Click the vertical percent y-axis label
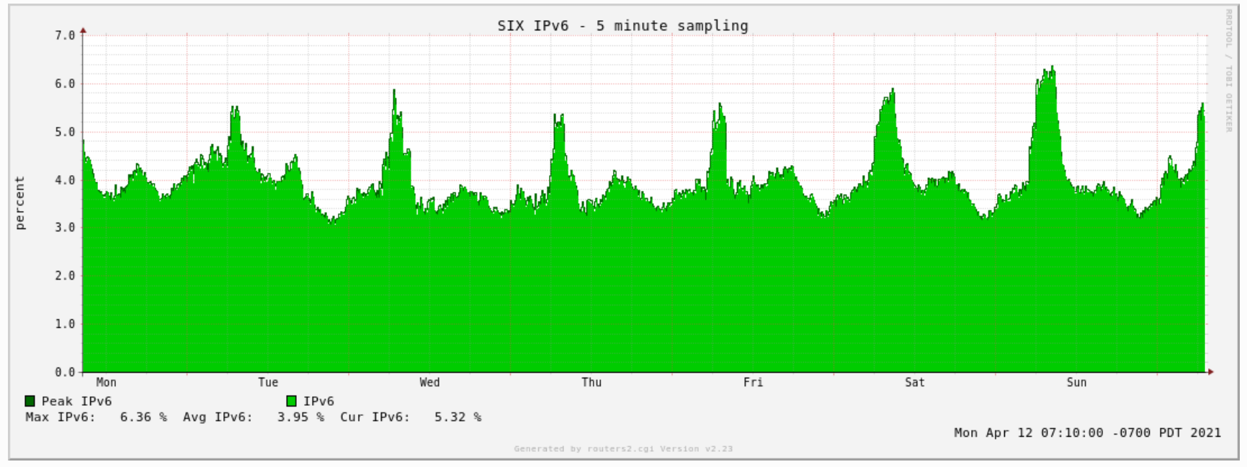The image size is (1247, 467). pyautogui.click(x=20, y=203)
